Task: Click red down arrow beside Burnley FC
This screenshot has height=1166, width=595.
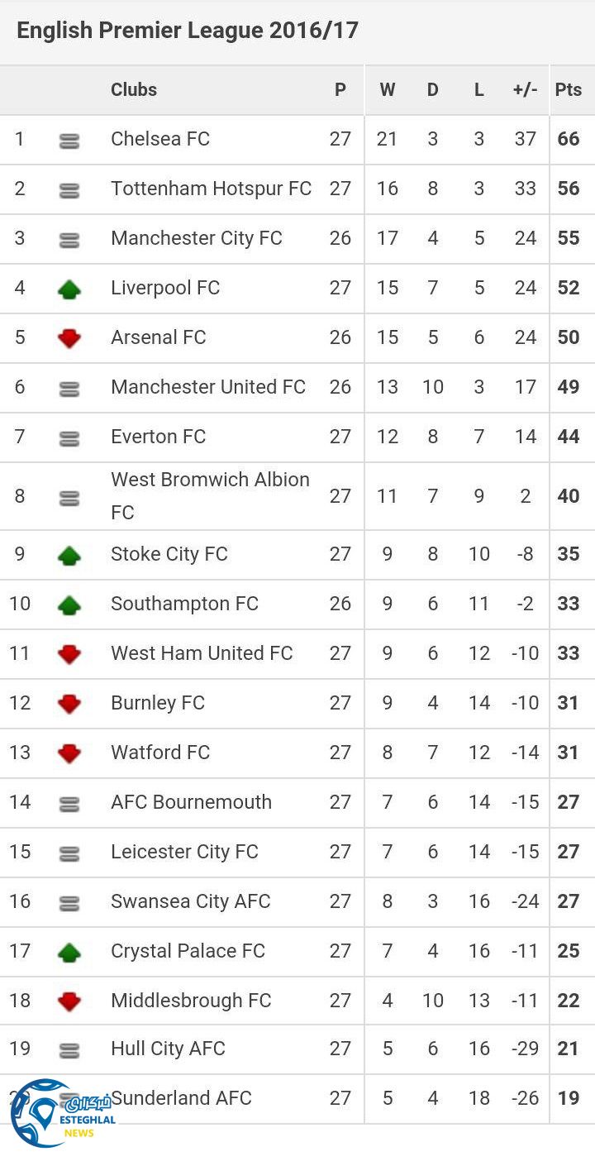Action: pyautogui.click(x=69, y=704)
